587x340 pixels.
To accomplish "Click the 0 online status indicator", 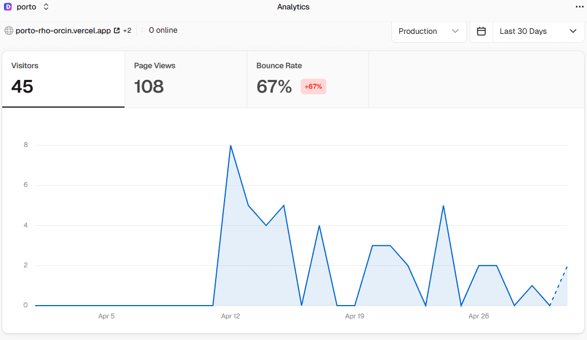I will coord(160,31).
